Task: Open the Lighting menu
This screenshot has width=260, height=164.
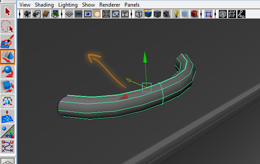Action: [x=68, y=5]
